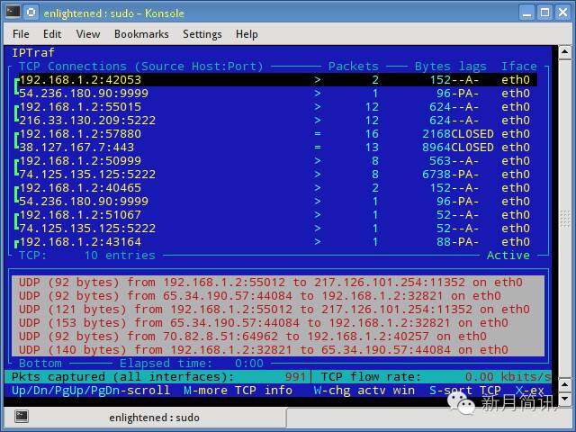The width and height of the screenshot is (576, 432).
Task: Click the Packets column header
Action: pos(354,67)
